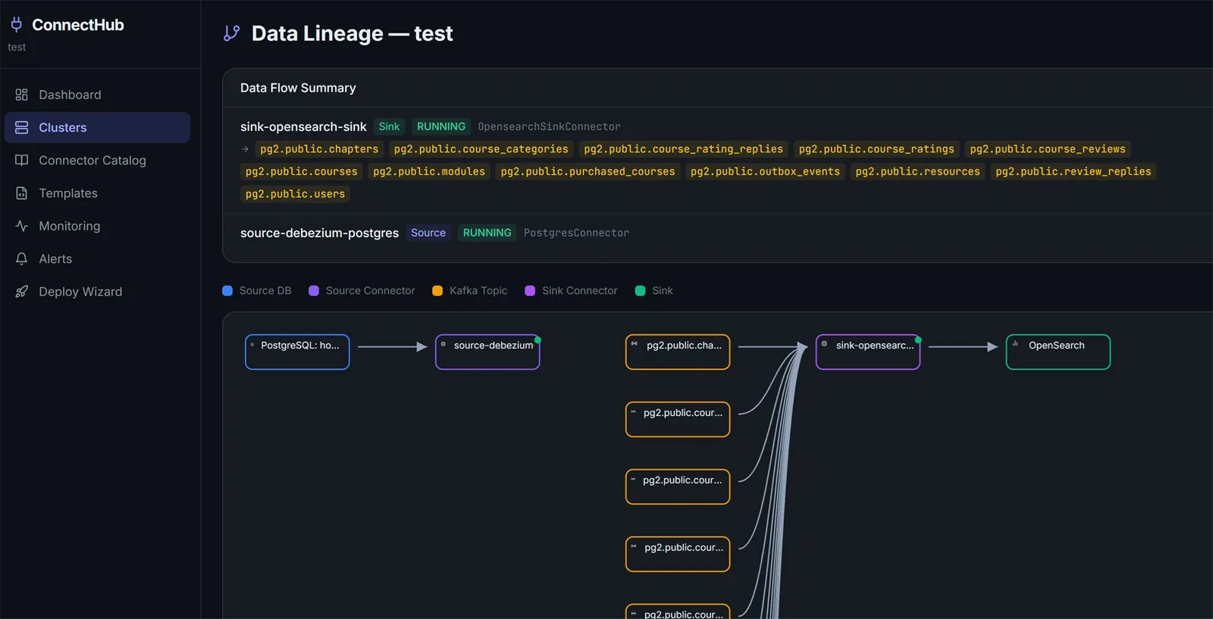
Task: Click the Source type badge
Action: pos(428,233)
